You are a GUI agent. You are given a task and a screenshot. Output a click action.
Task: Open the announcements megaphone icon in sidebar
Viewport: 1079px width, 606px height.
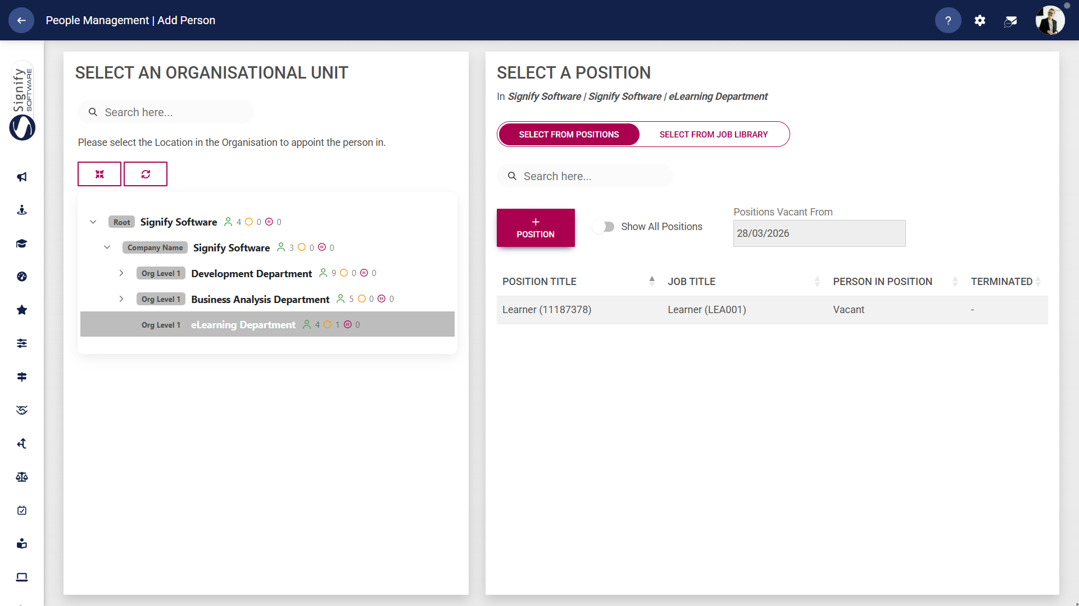[21, 176]
